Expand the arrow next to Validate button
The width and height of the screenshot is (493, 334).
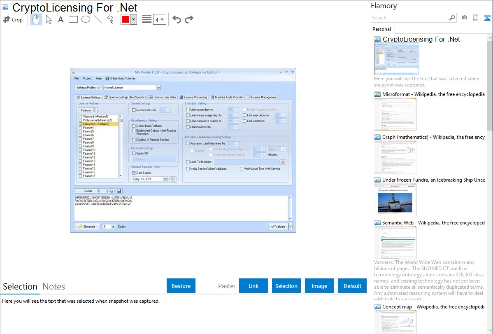pyautogui.click(x=291, y=227)
